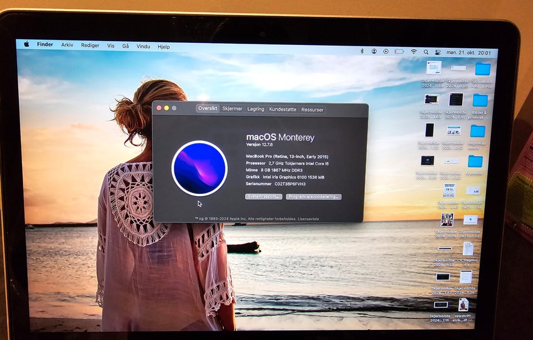Click the battery status icon
This screenshot has height=340, width=533.
point(399,52)
